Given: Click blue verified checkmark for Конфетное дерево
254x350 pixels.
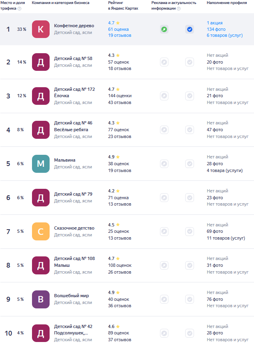Looking at the screenshot, I should pyautogui.click(x=190, y=29).
